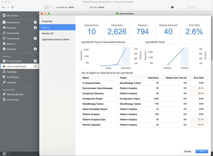Click the Workstation bar in chart

(x=126, y=56)
